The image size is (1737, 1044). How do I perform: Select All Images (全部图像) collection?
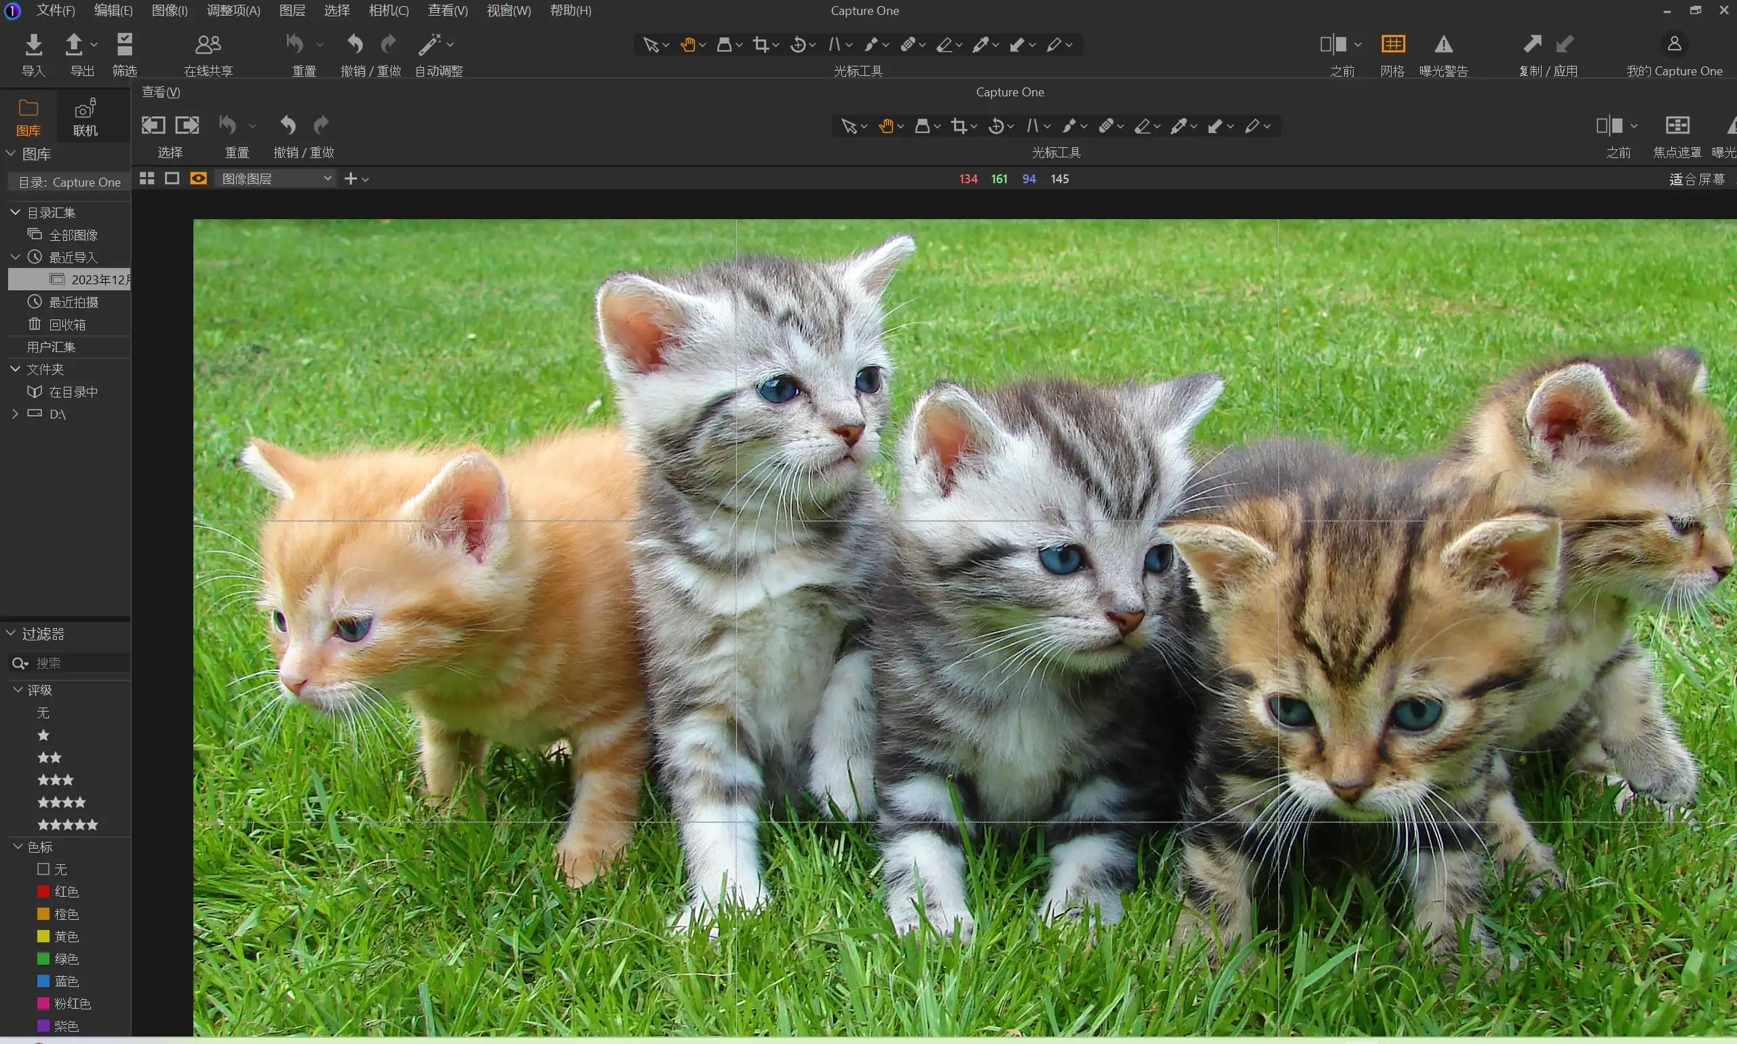[x=73, y=235]
